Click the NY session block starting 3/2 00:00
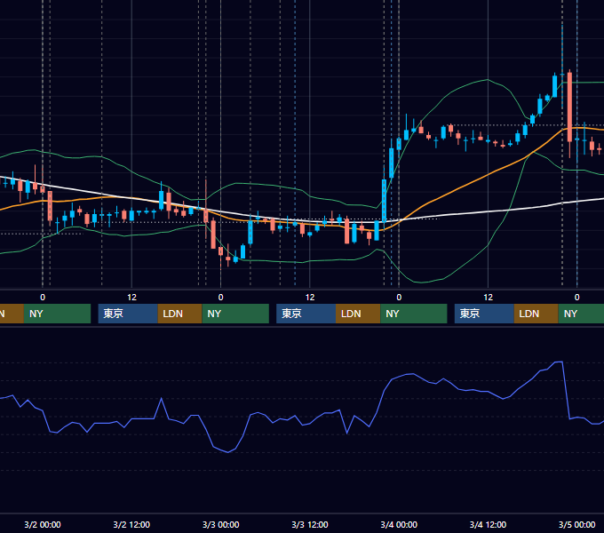604x533 pixels. [57, 314]
